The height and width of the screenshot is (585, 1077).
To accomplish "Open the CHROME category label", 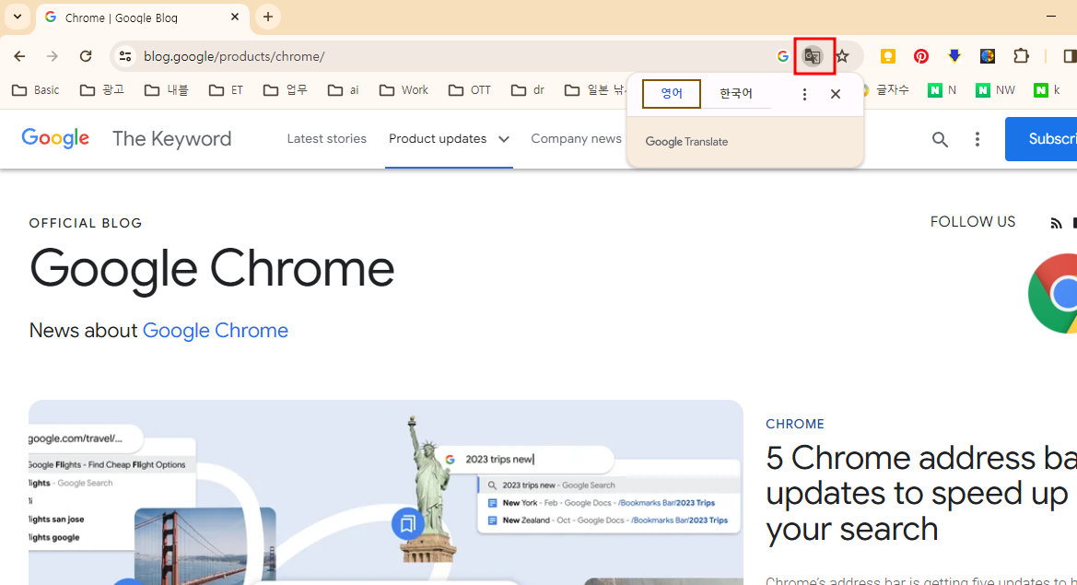I will click(x=795, y=425).
